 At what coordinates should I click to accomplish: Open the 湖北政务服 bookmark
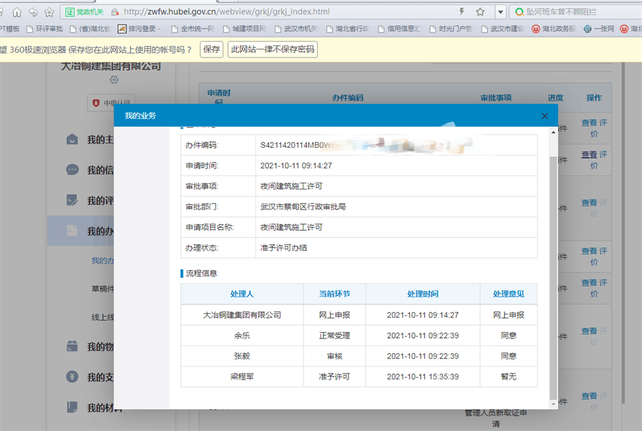click(554, 29)
